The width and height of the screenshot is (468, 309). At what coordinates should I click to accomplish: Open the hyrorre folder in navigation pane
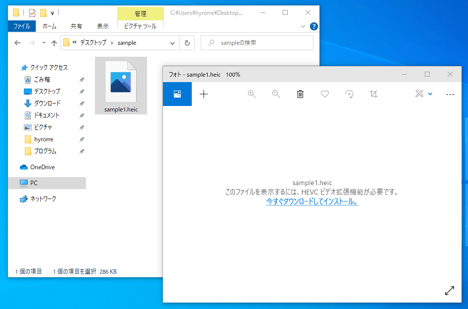(x=44, y=139)
